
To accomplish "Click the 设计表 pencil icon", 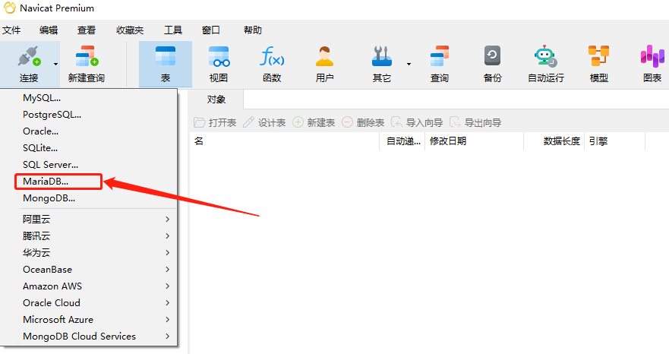I will 249,123.
